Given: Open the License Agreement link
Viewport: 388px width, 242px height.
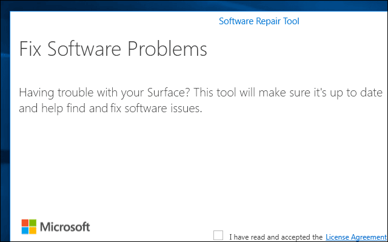Looking at the screenshot, I should point(356,237).
